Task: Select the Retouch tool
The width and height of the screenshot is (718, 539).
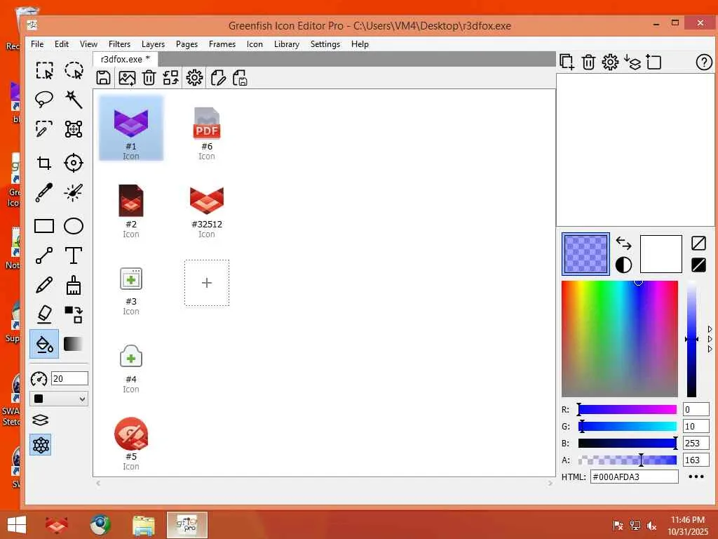Action: (x=73, y=192)
